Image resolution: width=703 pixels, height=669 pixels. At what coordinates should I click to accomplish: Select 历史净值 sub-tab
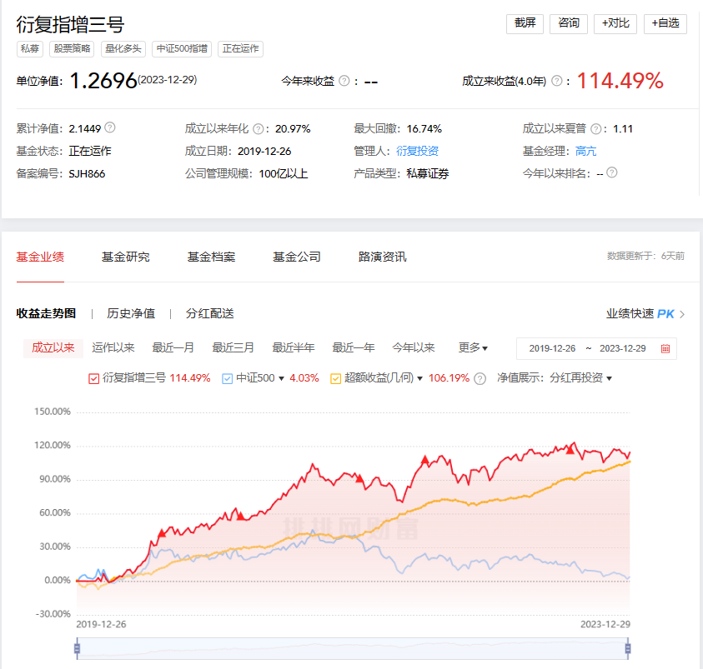[131, 313]
